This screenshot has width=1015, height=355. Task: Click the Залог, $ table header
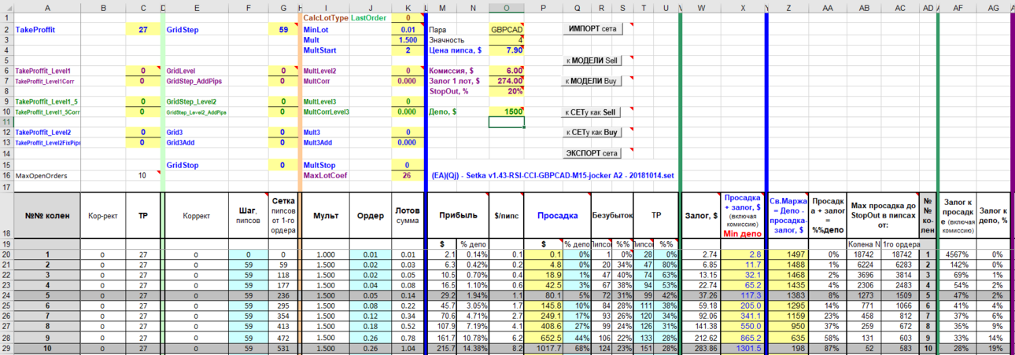(700, 214)
